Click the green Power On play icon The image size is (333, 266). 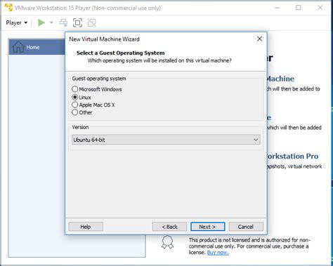[41, 22]
